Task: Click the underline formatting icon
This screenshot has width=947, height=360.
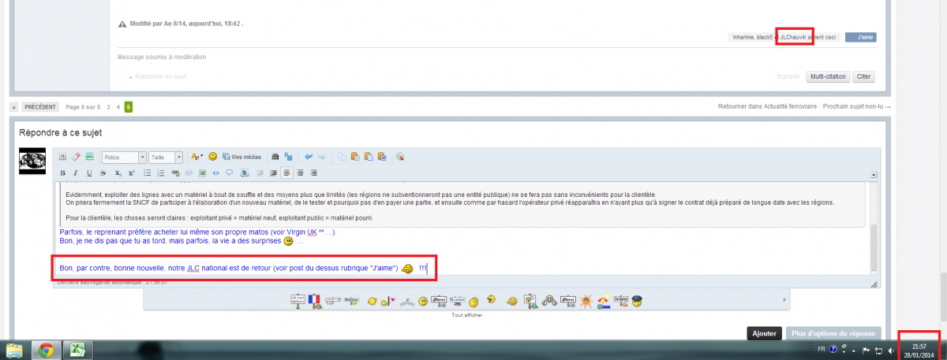Action: click(x=90, y=173)
